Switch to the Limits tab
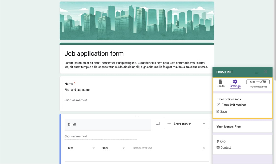 click(221, 86)
